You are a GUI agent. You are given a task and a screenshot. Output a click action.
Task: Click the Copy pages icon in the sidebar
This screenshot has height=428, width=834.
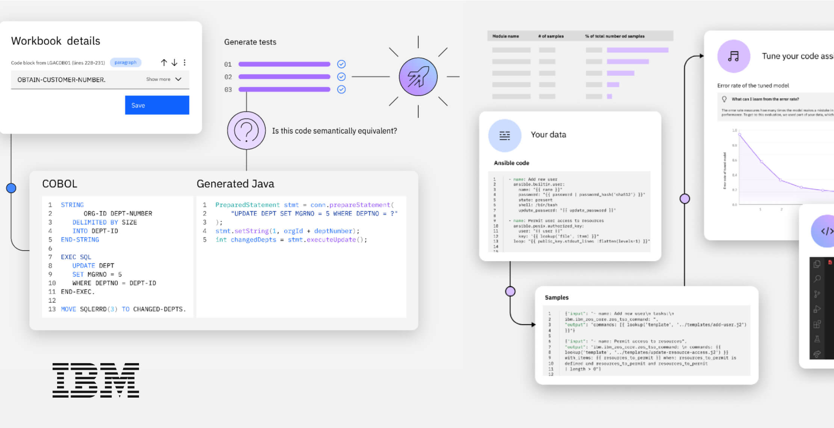coord(817,264)
